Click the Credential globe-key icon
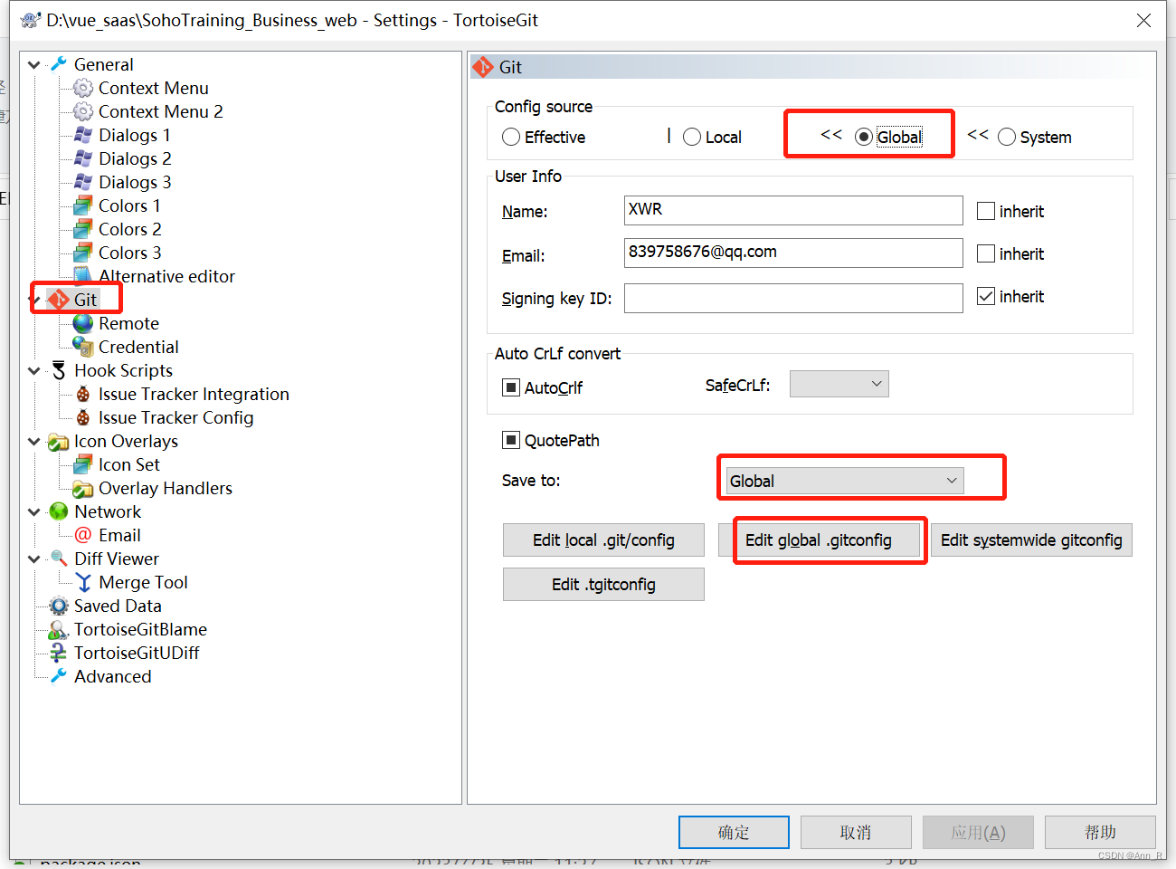The height and width of the screenshot is (869, 1176). [x=83, y=347]
